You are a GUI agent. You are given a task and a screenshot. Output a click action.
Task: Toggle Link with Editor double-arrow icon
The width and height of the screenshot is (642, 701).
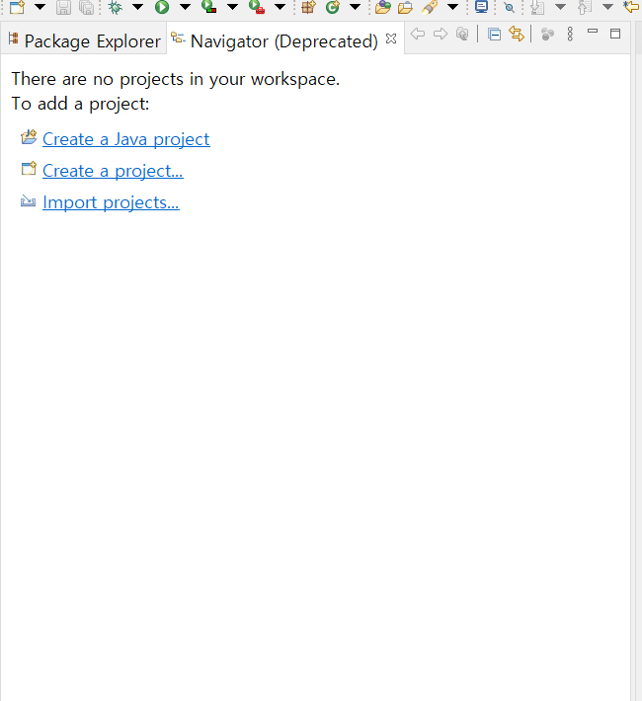click(x=517, y=34)
